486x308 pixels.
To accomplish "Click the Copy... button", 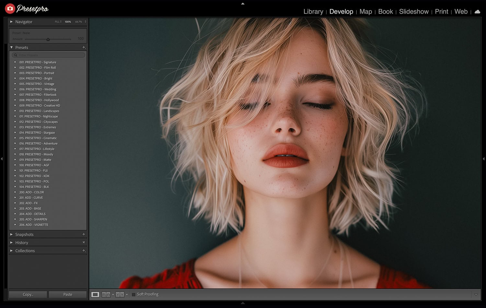I will tap(28, 294).
